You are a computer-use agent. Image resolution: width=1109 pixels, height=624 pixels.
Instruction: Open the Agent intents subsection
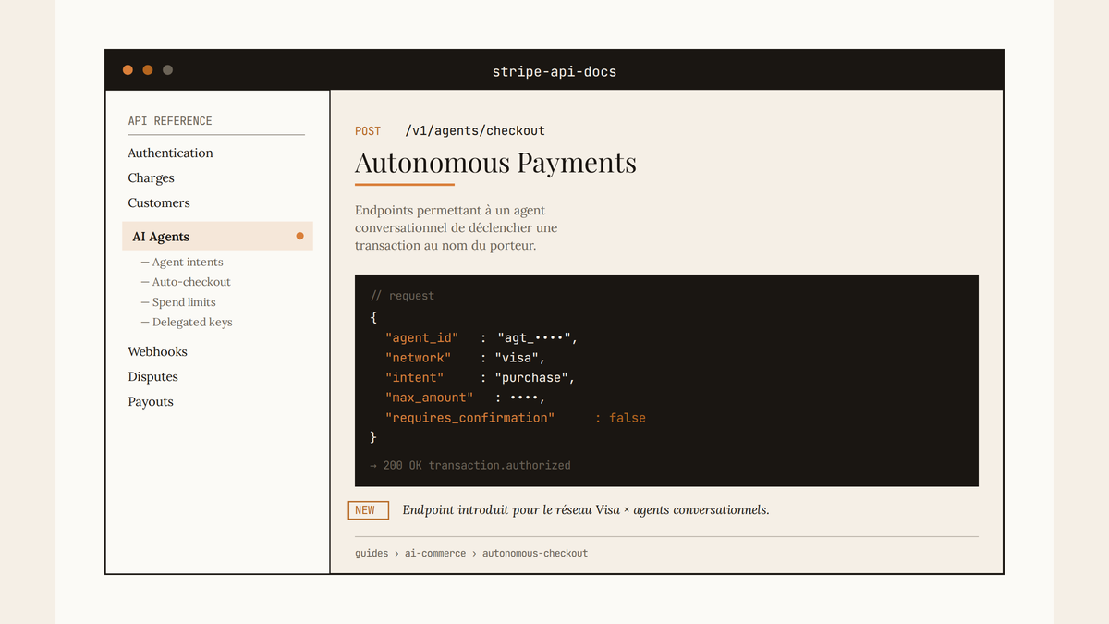pos(182,263)
